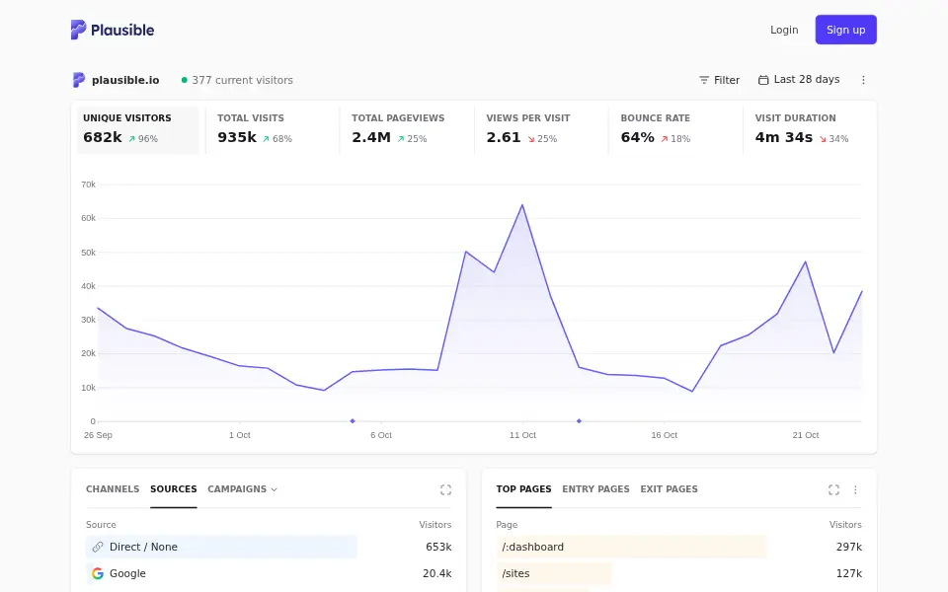Click the Google source row
The width and height of the screenshot is (948, 592).
click(x=269, y=573)
